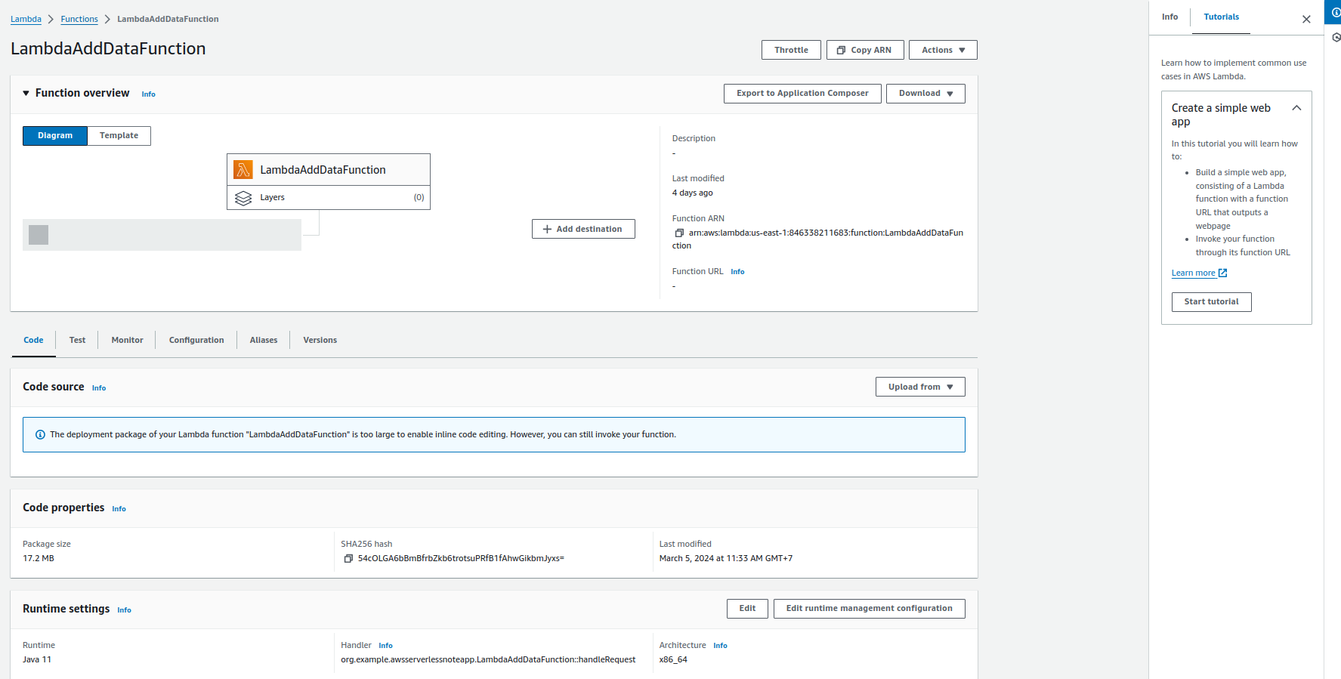Click the runtime value Java 11
The width and height of the screenshot is (1341, 679).
[37, 660]
